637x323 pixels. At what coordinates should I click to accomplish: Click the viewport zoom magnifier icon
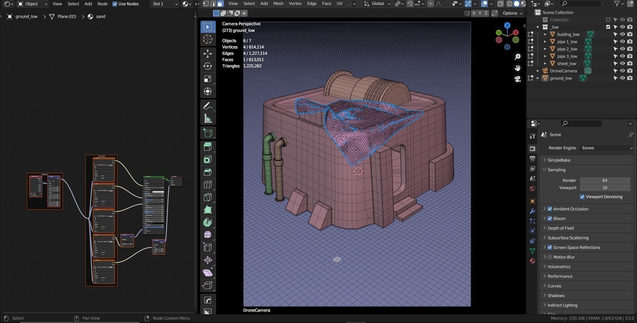[x=517, y=57]
